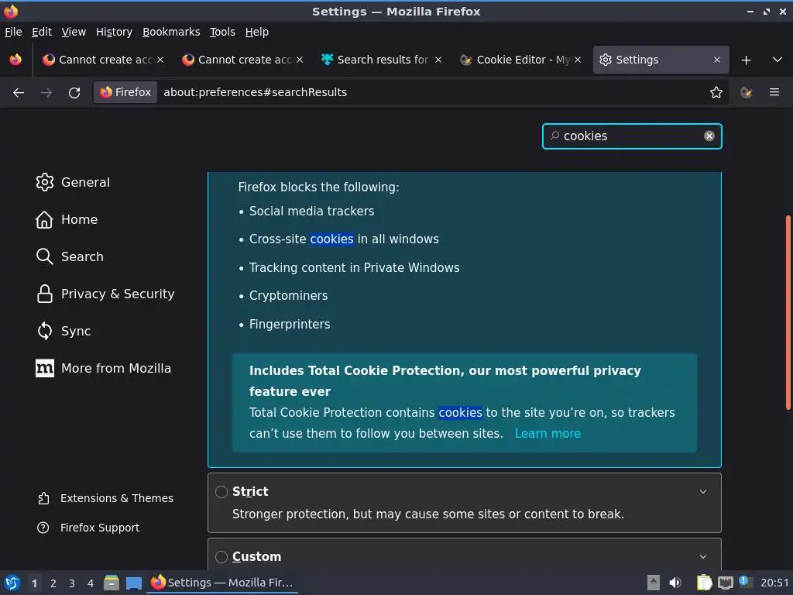Click the Privacy & Security lock icon
The width and height of the screenshot is (793, 595).
point(44,294)
